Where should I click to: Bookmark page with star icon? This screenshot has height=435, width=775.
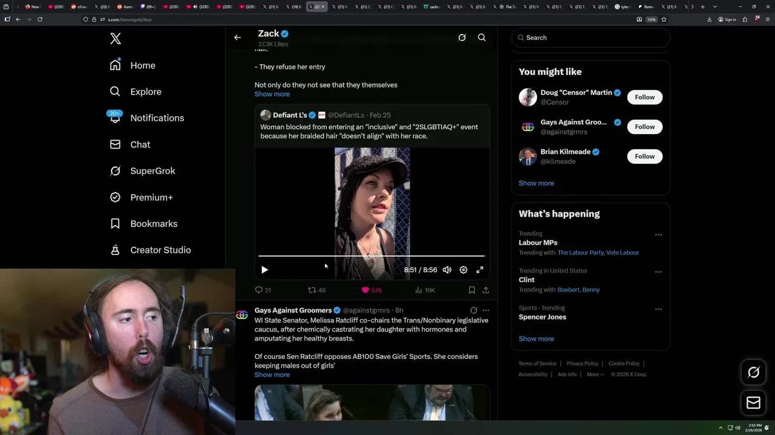coord(664,19)
